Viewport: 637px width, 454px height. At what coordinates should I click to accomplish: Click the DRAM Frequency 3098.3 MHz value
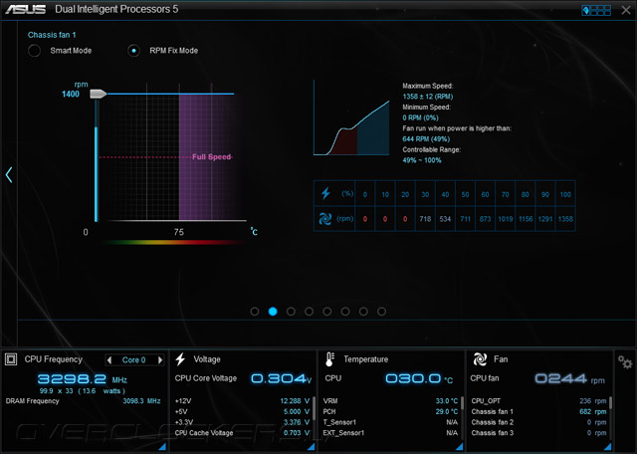pyautogui.click(x=141, y=401)
